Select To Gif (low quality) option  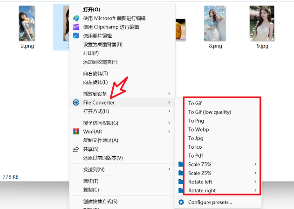(x=210, y=112)
